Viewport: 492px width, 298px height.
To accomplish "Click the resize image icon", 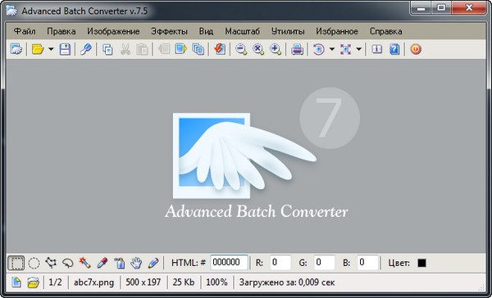I will coord(345,49).
